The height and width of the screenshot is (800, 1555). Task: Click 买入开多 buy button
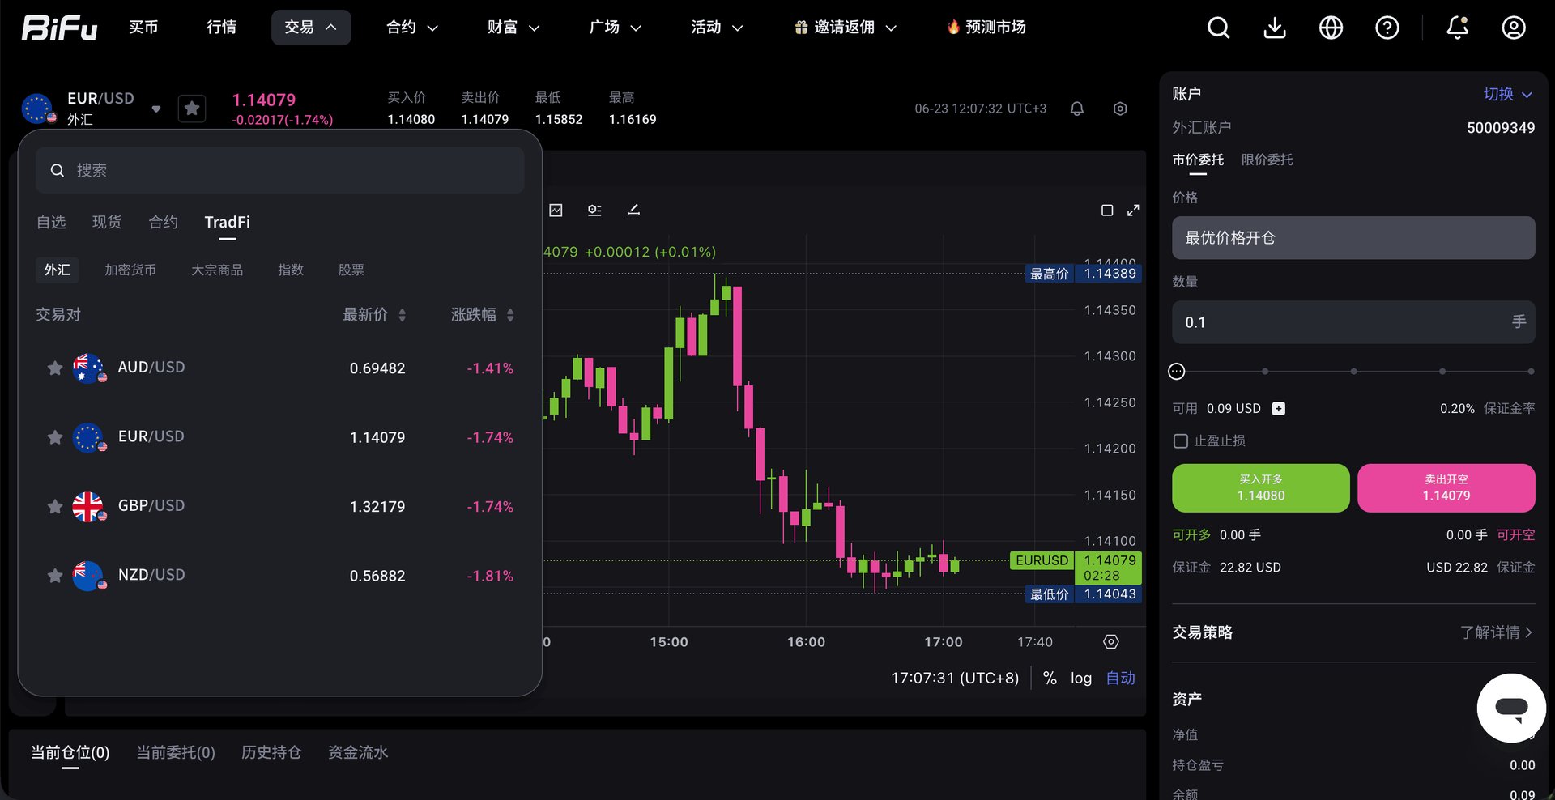pyautogui.click(x=1260, y=488)
